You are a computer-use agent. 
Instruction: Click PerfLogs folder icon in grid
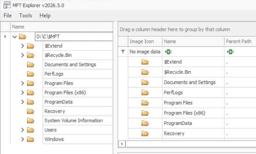pyautogui.click(x=145, y=92)
